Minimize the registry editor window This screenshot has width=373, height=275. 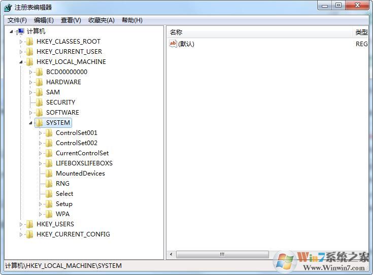tap(325, 6)
